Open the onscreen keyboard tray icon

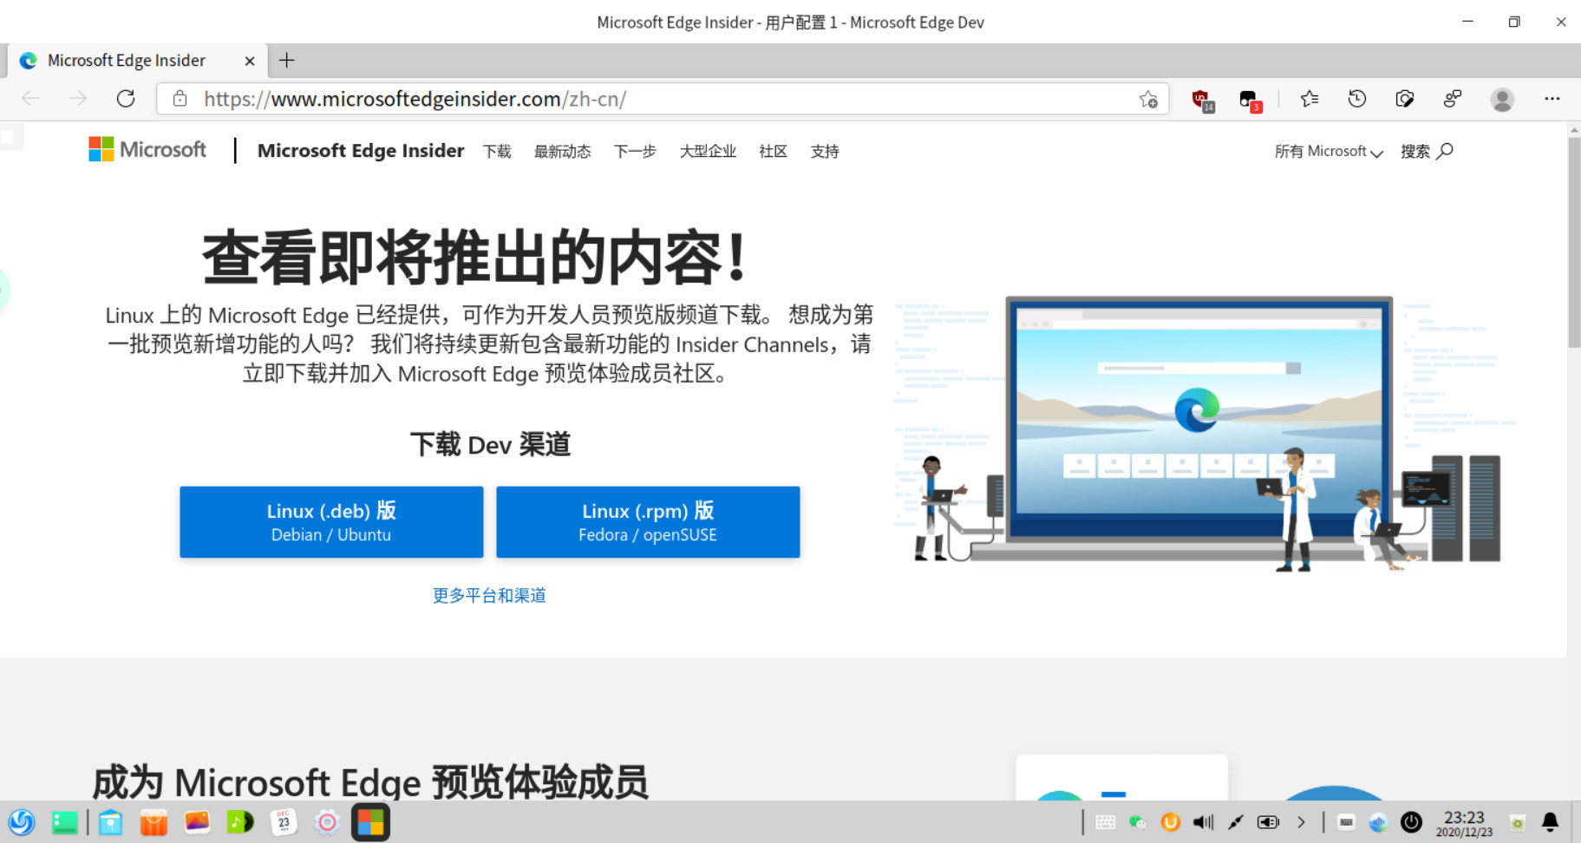click(x=1105, y=822)
